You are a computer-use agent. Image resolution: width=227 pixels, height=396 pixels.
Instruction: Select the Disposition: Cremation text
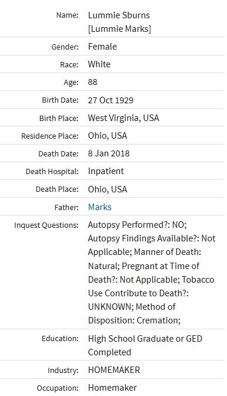134,320
